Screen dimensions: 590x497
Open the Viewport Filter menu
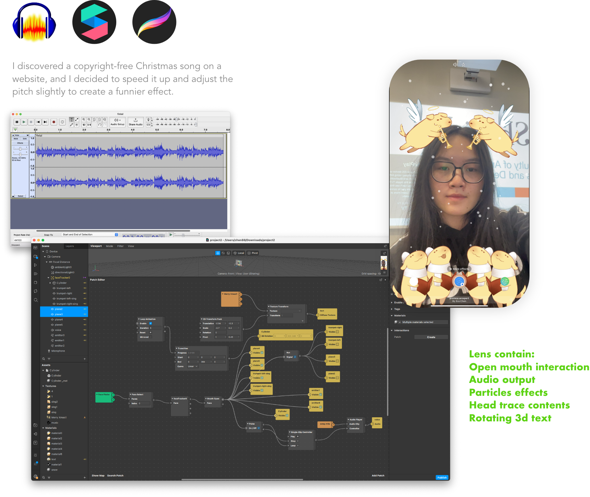(120, 246)
